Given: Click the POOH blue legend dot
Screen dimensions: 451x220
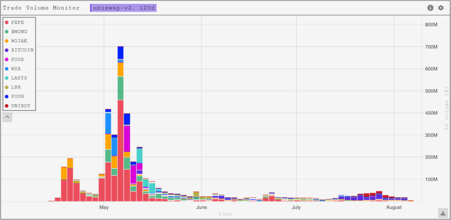Looking at the screenshot, I should click(7, 97).
